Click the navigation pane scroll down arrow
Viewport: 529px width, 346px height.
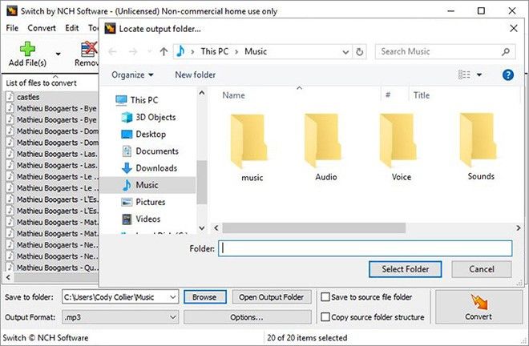click(x=202, y=228)
